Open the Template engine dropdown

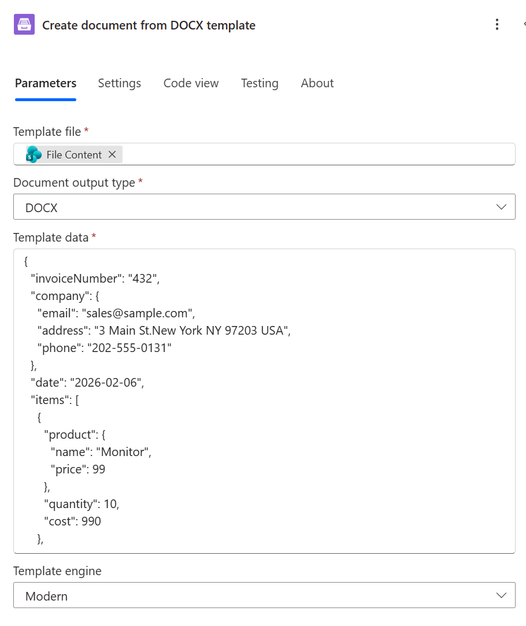click(x=264, y=595)
